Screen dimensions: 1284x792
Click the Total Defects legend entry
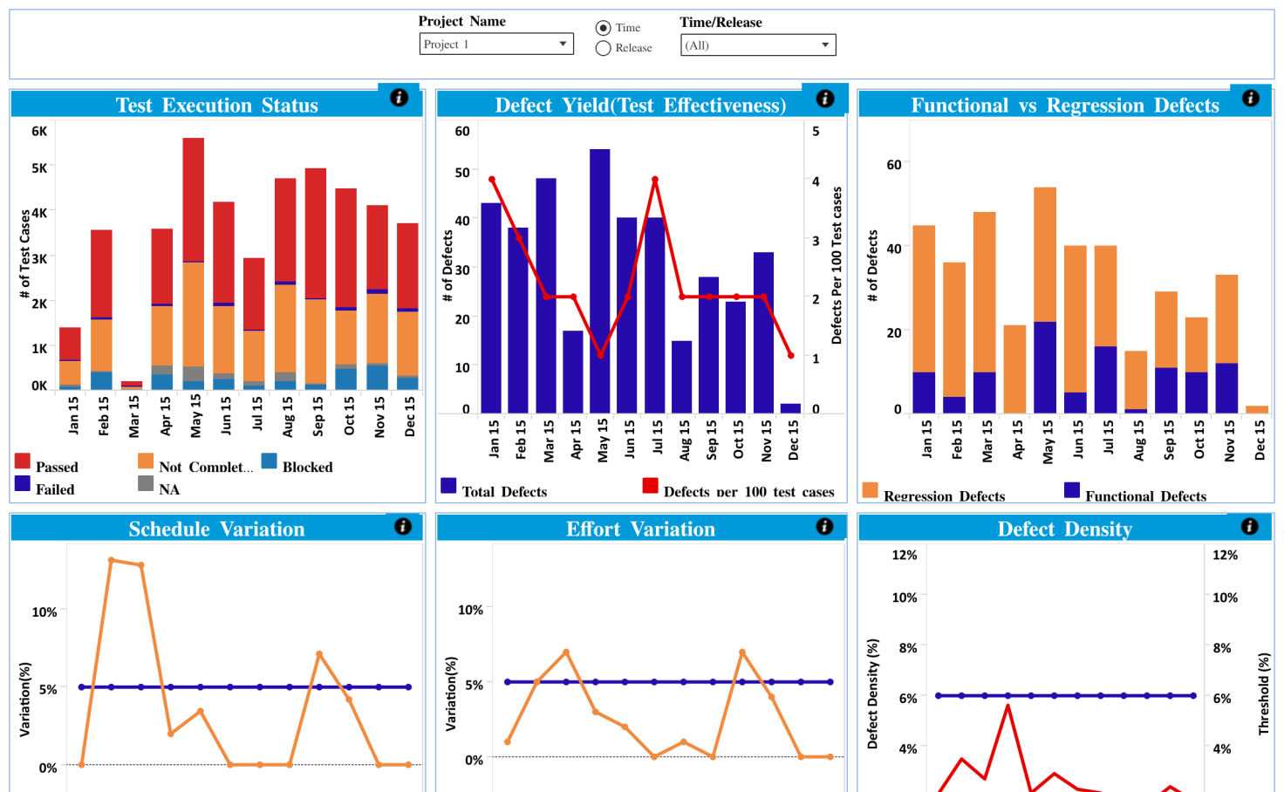[495, 491]
